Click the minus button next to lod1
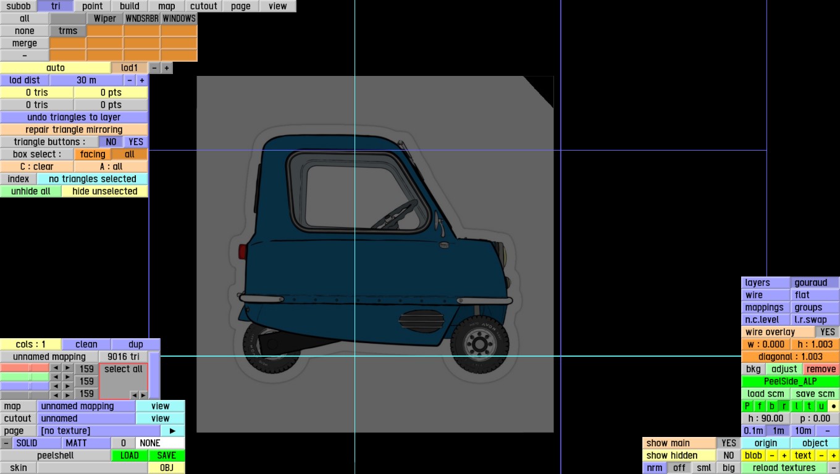 click(154, 68)
